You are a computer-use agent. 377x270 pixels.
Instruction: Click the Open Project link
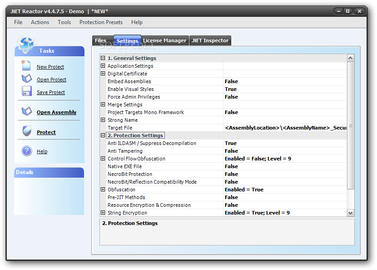click(51, 80)
